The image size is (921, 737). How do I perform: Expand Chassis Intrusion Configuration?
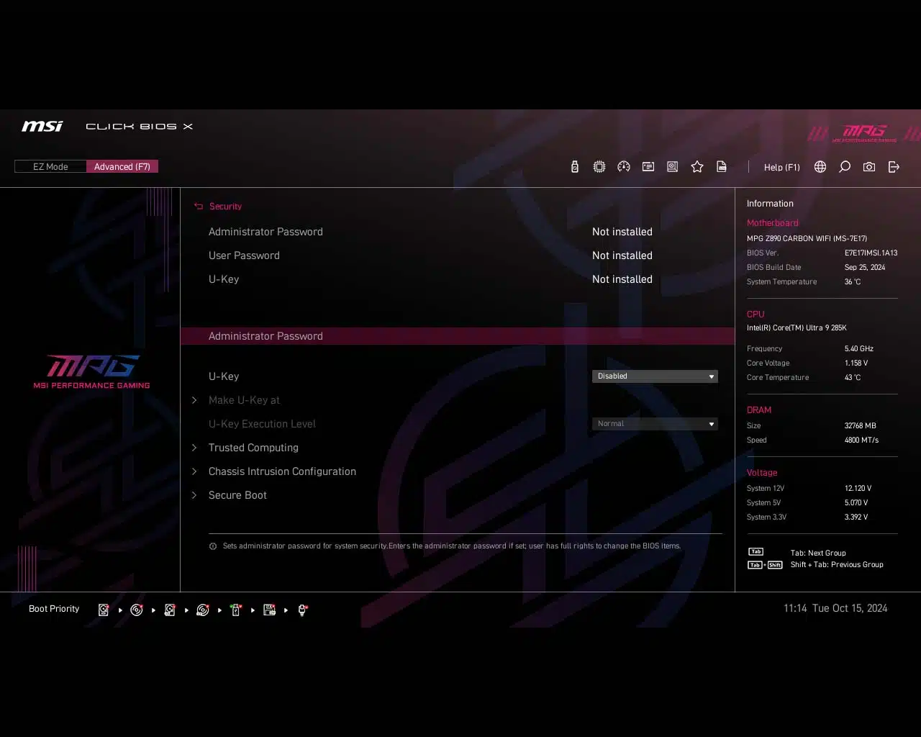[282, 471]
